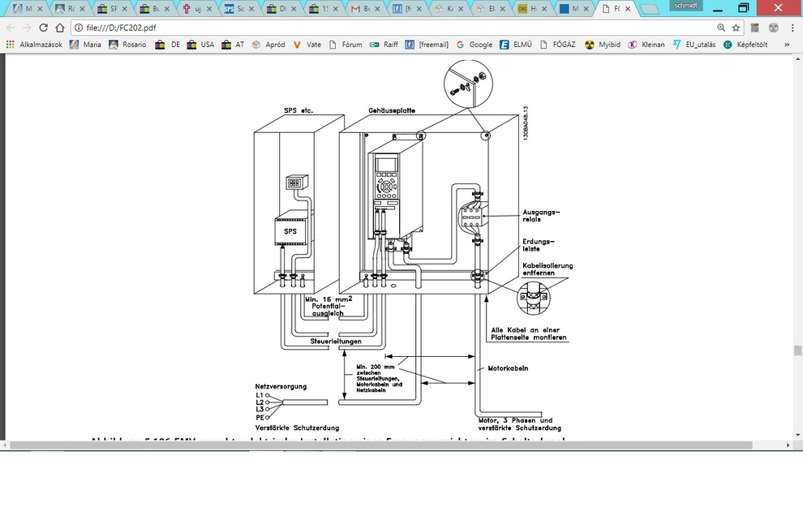Bookmark this page with the star icon
The width and height of the screenshot is (803, 529).
pyautogui.click(x=736, y=27)
